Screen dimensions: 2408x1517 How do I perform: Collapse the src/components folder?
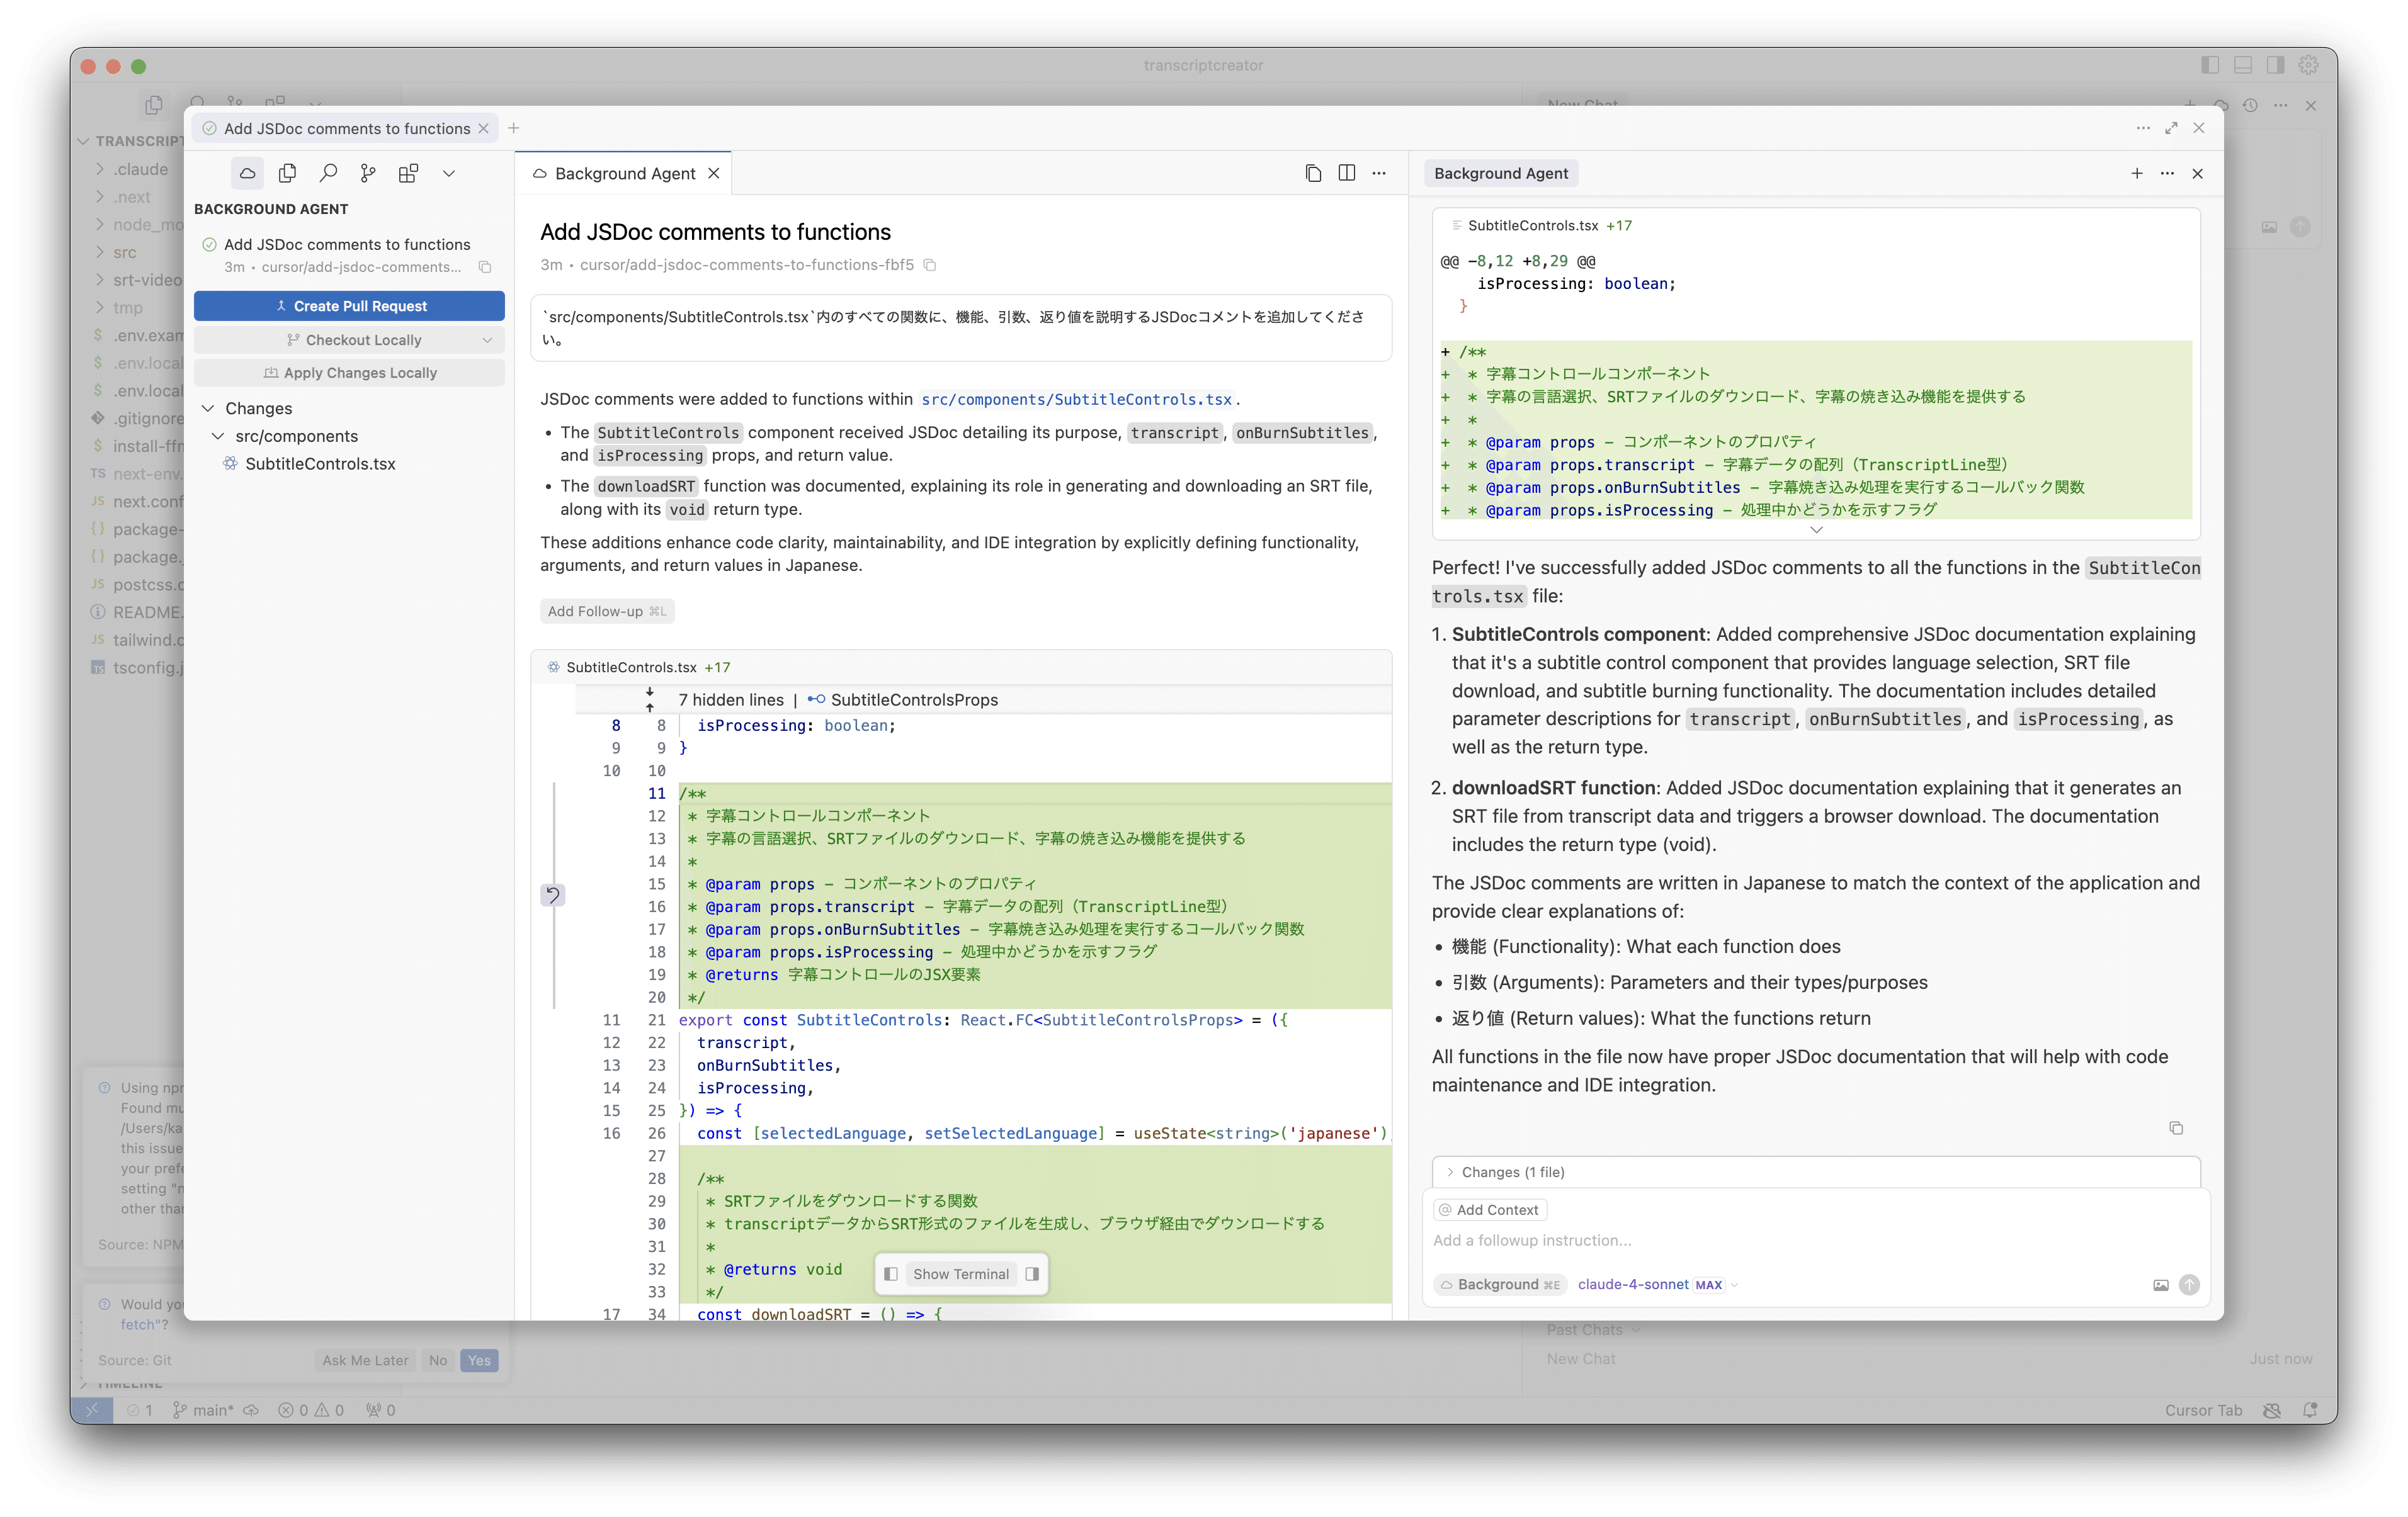click(x=218, y=437)
